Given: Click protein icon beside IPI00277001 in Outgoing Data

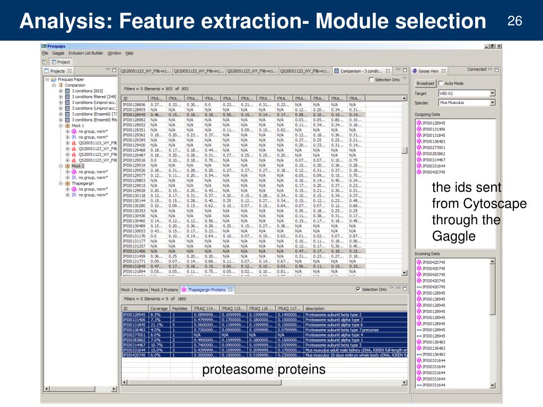Looking at the screenshot, I should coord(419,147).
